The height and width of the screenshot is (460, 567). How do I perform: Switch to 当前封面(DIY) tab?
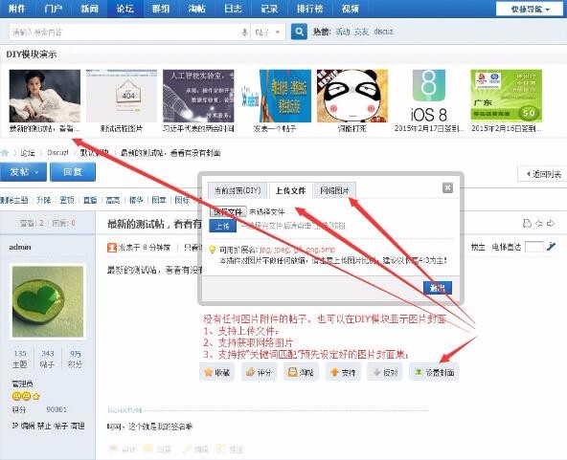click(x=238, y=190)
